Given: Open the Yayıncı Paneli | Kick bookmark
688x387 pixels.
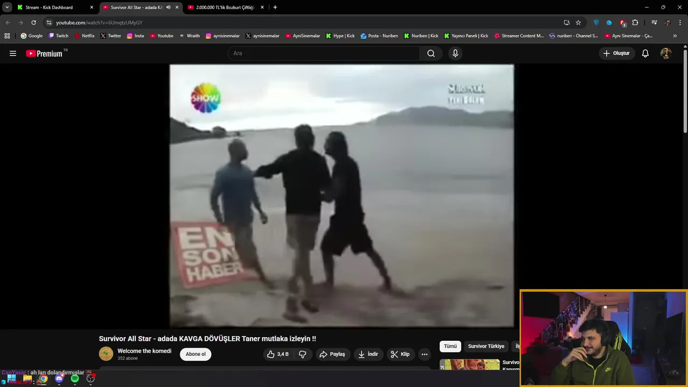Looking at the screenshot, I should click(465, 36).
